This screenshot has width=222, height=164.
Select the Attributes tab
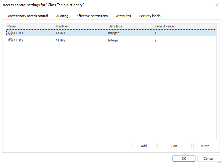[123, 16]
